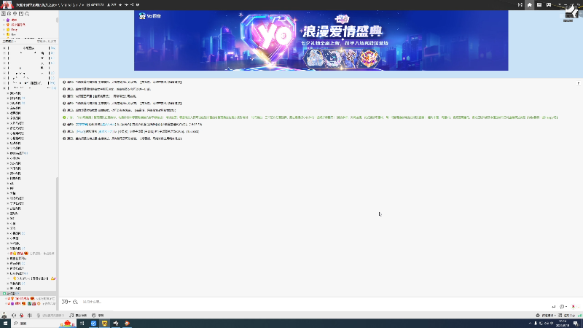Viewport: 583px width, 328px height.
Task: Expand the Eray row in the top user list
Action: click(4, 29)
